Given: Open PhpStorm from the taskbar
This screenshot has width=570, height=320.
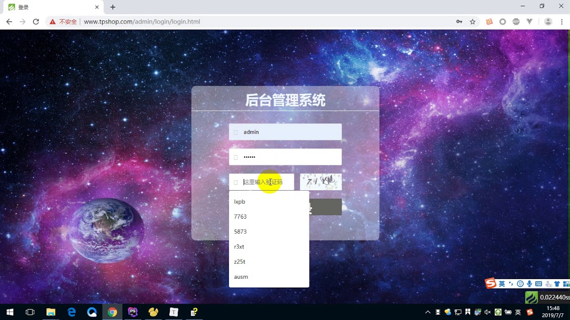Looking at the screenshot, I should click(x=133, y=312).
